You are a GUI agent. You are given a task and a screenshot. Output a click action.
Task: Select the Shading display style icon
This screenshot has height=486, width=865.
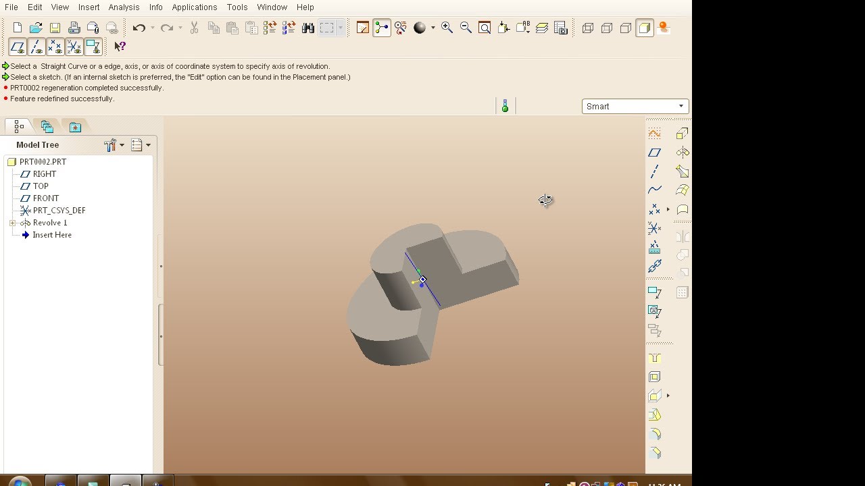click(645, 28)
